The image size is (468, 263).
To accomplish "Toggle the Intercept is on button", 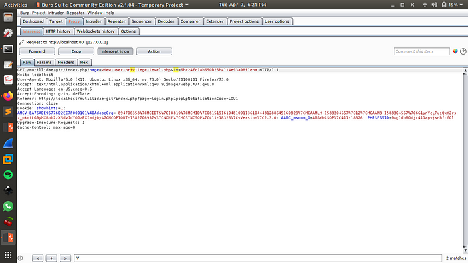I will click(115, 51).
